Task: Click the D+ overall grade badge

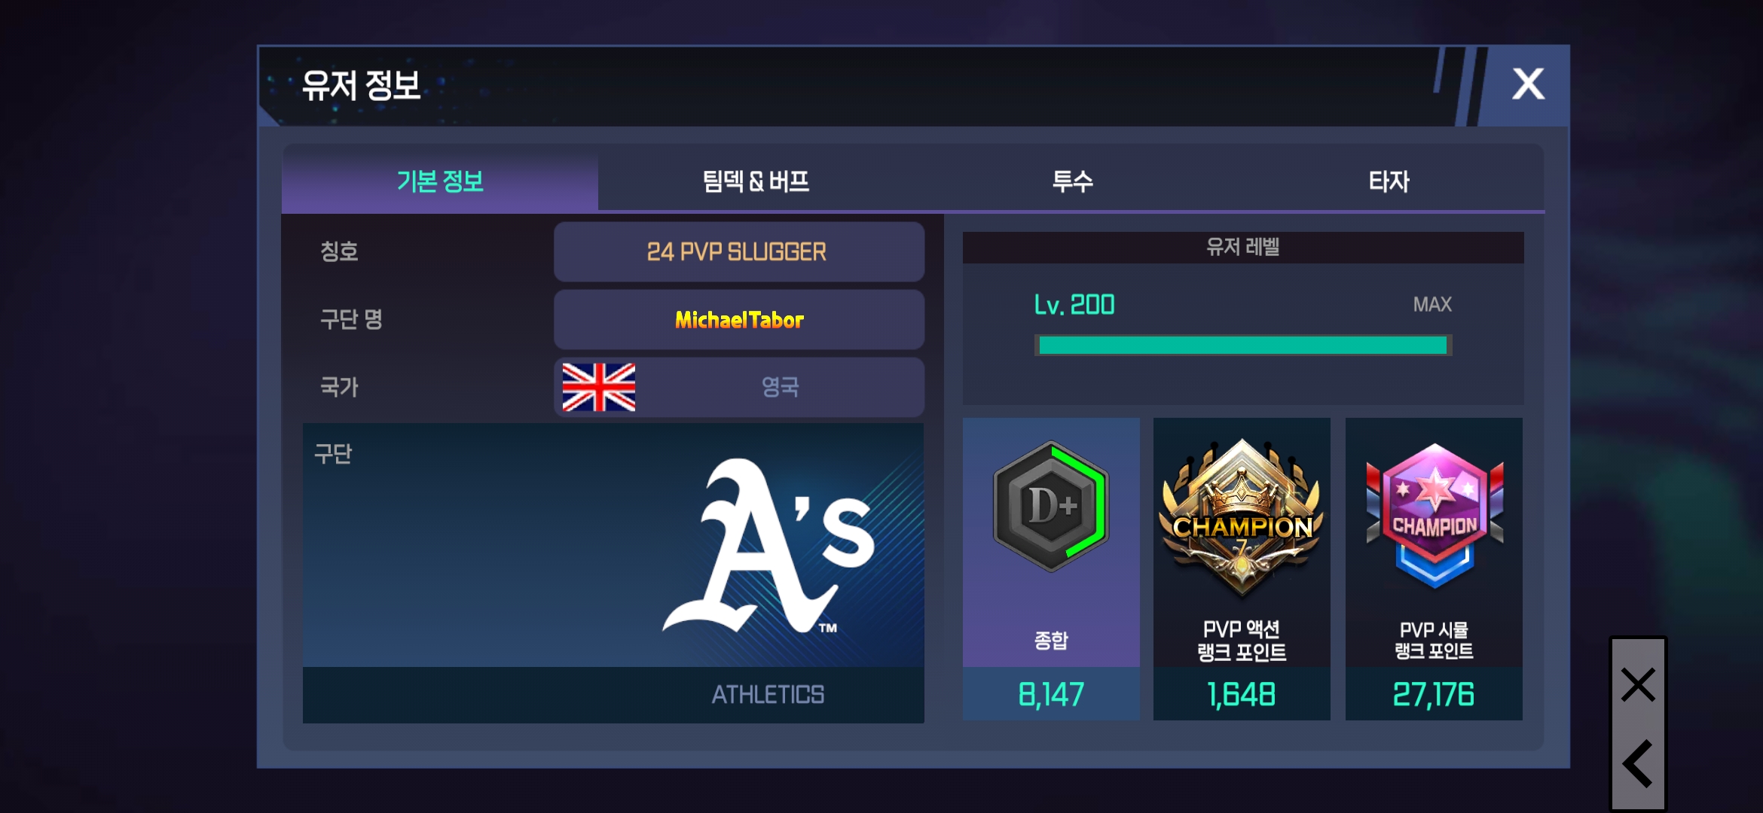Action: point(1051,506)
